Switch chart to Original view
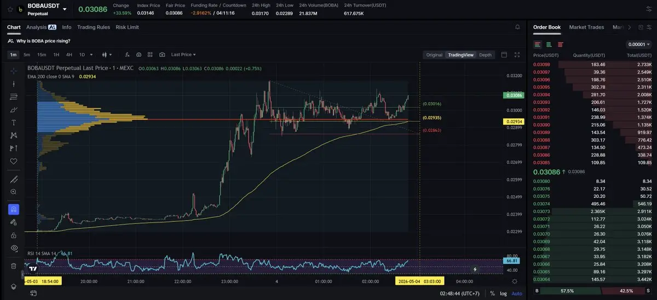This screenshot has height=300, width=657. tap(434, 55)
